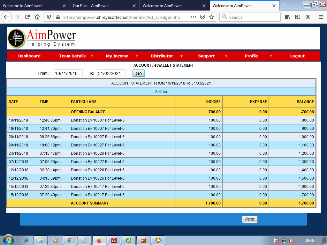The height and width of the screenshot is (245, 327).
Task: Open the notepad taskbar icon
Action: click(x=84, y=241)
